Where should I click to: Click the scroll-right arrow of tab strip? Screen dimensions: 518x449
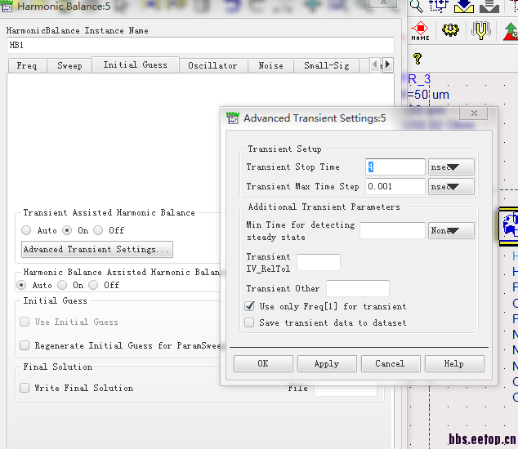[x=388, y=64]
